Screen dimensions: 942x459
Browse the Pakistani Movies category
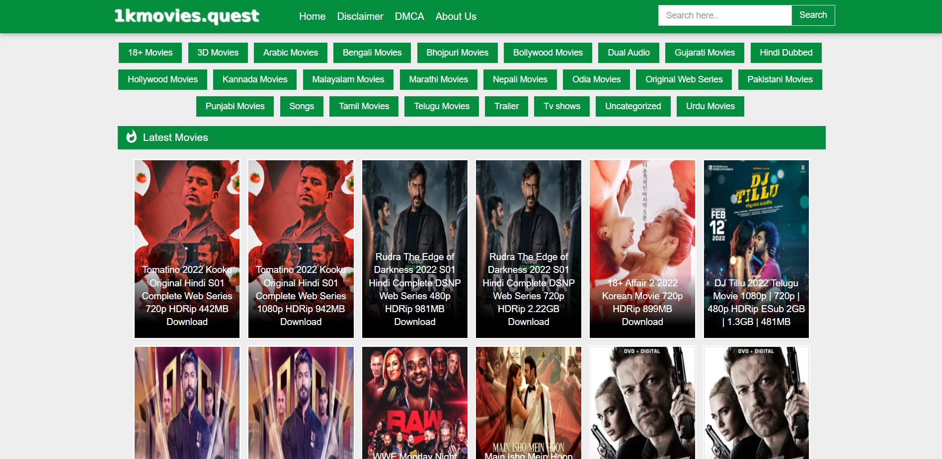(780, 79)
